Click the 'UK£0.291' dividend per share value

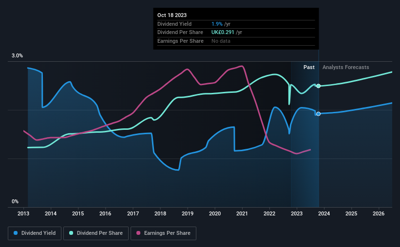click(x=223, y=33)
